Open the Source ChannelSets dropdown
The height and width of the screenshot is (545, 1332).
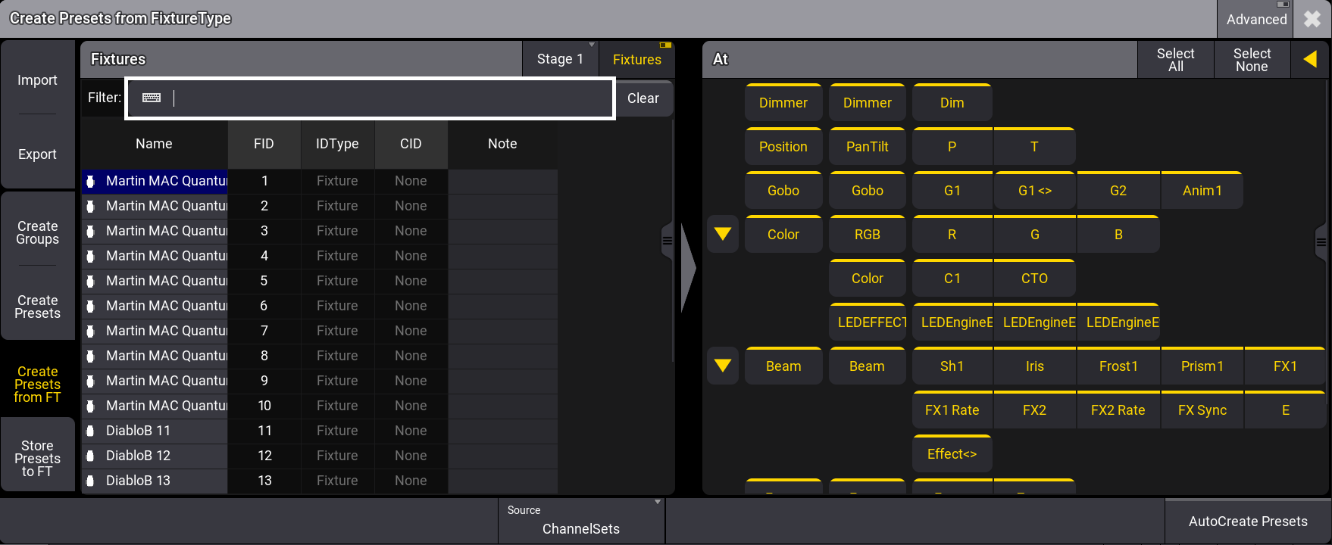[581, 521]
